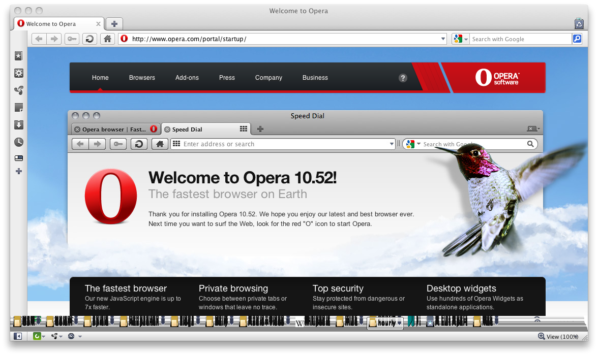Open the History clock panel

(x=18, y=142)
